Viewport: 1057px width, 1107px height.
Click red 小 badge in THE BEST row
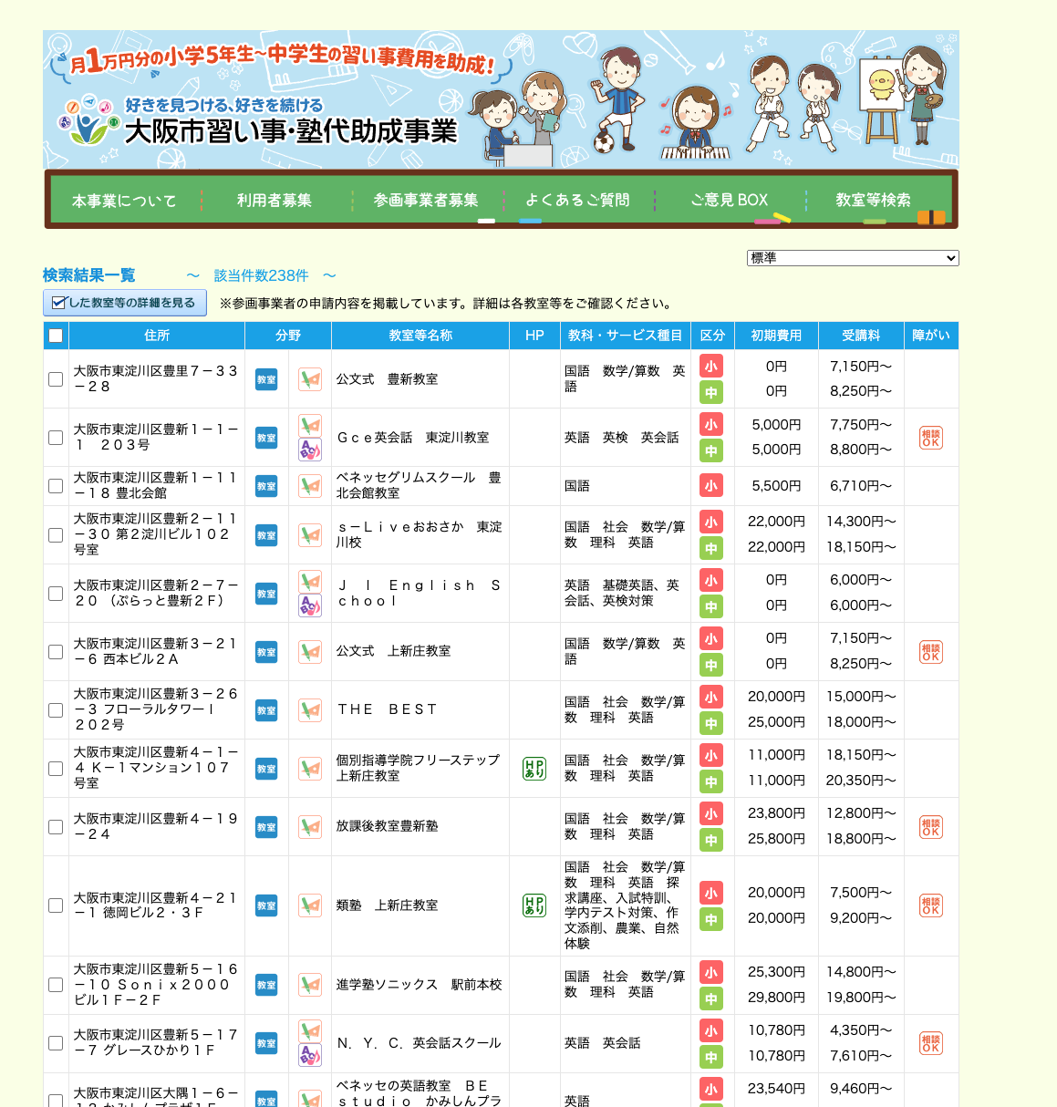tap(711, 698)
